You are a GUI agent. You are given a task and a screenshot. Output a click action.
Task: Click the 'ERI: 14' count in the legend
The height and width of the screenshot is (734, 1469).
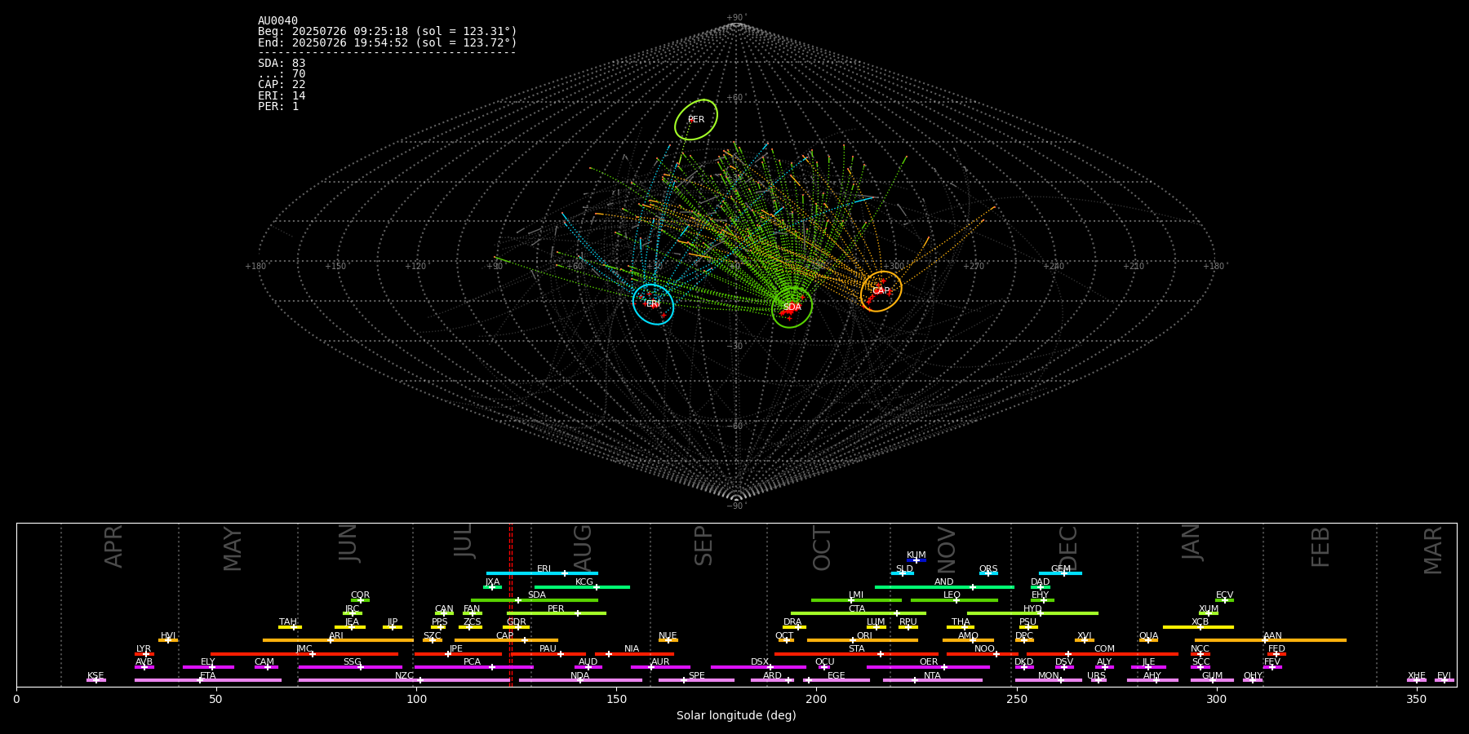282,96
